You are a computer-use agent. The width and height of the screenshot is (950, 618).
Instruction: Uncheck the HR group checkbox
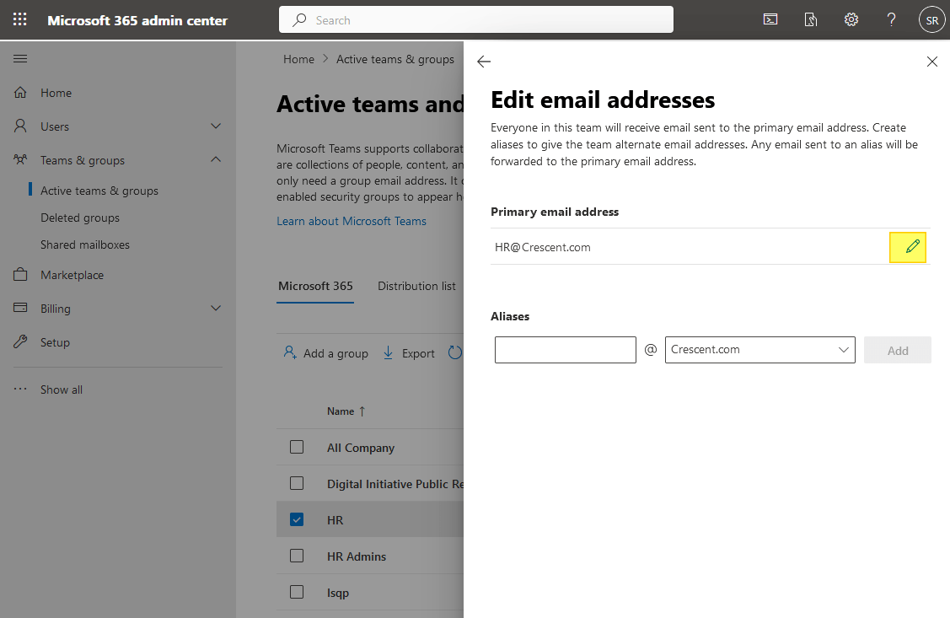[297, 519]
